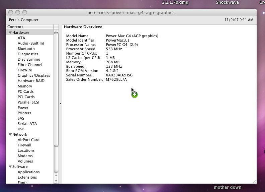Click the date stamp 11/9/07 9:11 AM
The width and height of the screenshot is (265, 192).
239,20
